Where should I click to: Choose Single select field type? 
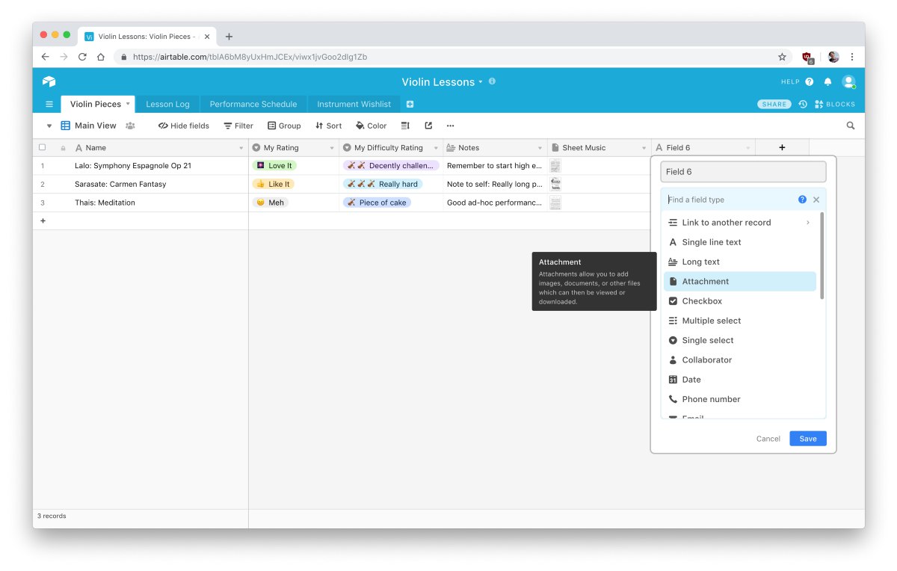pos(740,340)
